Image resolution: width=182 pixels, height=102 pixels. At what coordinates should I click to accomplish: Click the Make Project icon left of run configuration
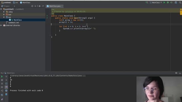coord(147,3)
